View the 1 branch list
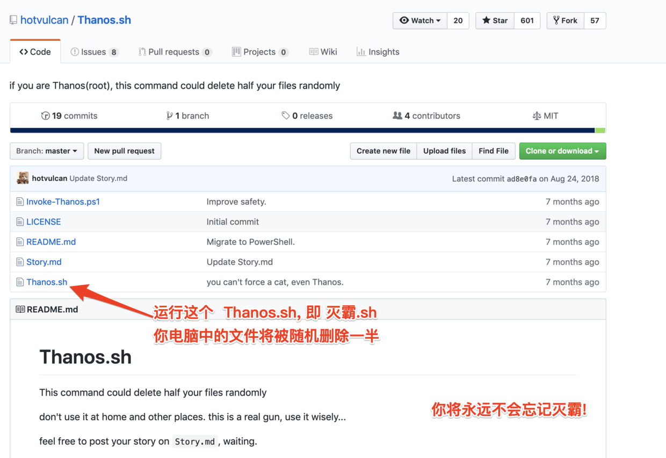 (187, 116)
